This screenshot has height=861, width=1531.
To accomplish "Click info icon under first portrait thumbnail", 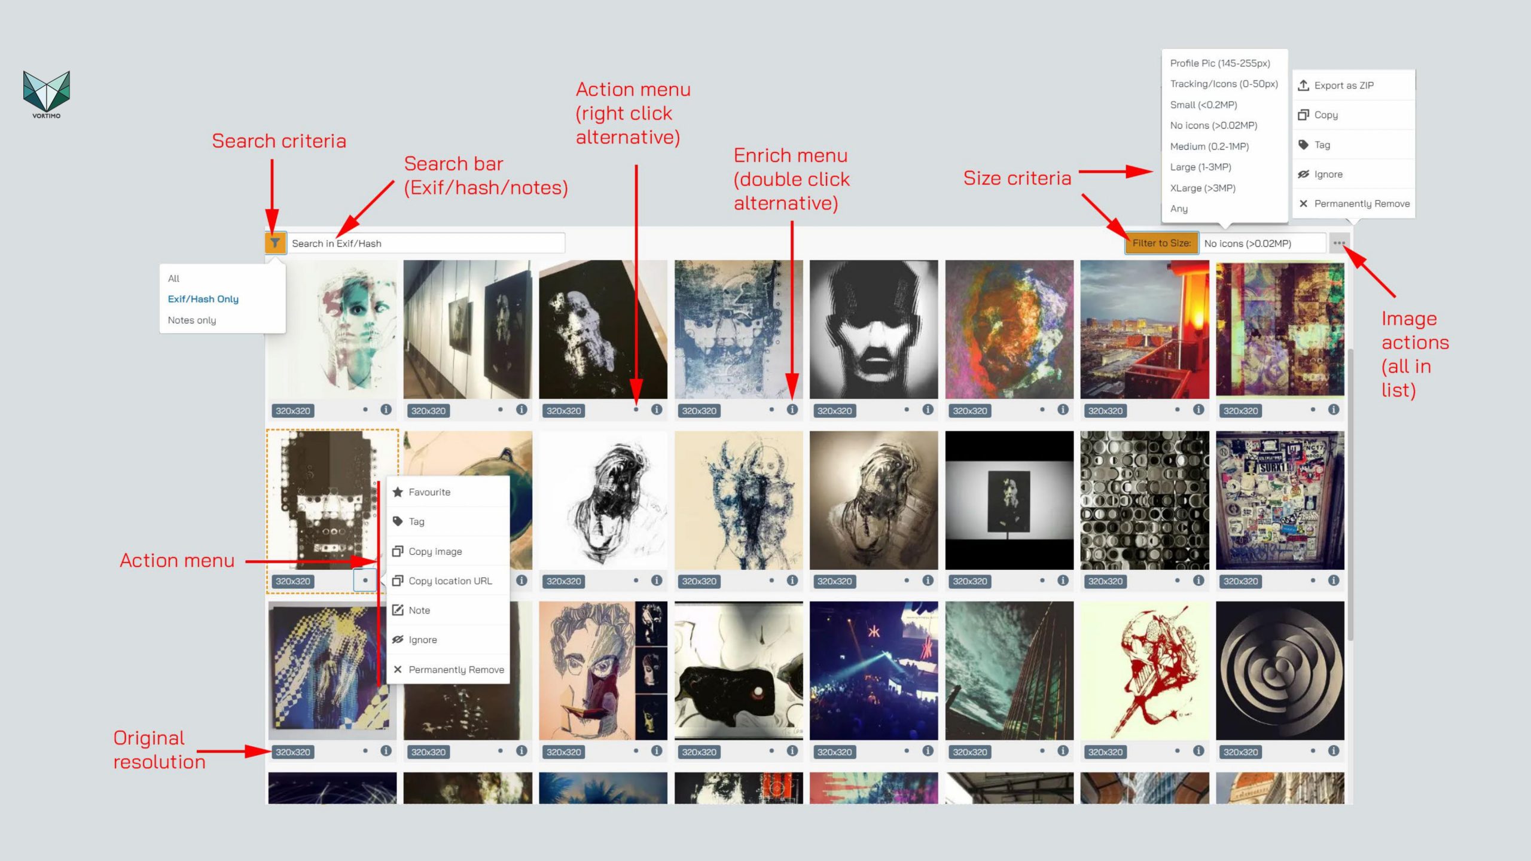I will click(386, 410).
